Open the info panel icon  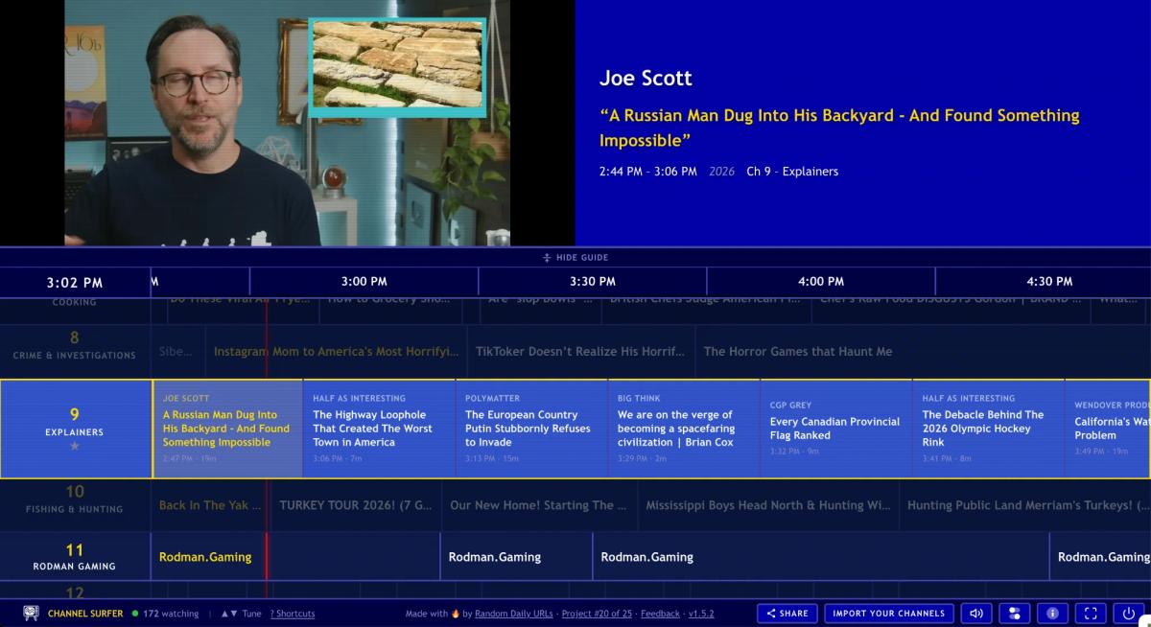click(x=1051, y=614)
